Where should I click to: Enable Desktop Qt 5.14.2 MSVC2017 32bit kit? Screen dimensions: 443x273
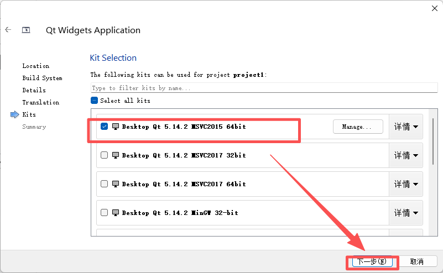point(105,155)
